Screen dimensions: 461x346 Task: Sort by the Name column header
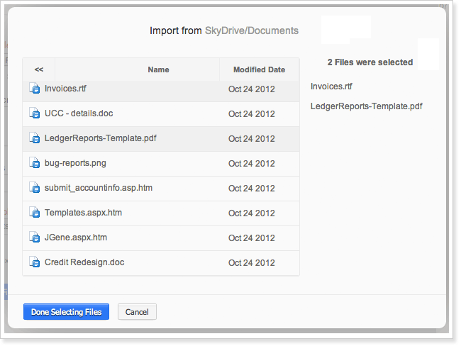(x=158, y=69)
